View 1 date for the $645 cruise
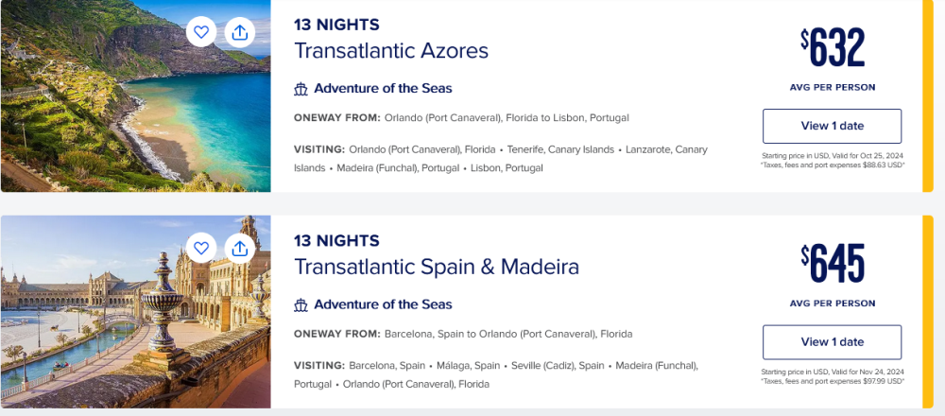The width and height of the screenshot is (945, 416). coord(833,342)
